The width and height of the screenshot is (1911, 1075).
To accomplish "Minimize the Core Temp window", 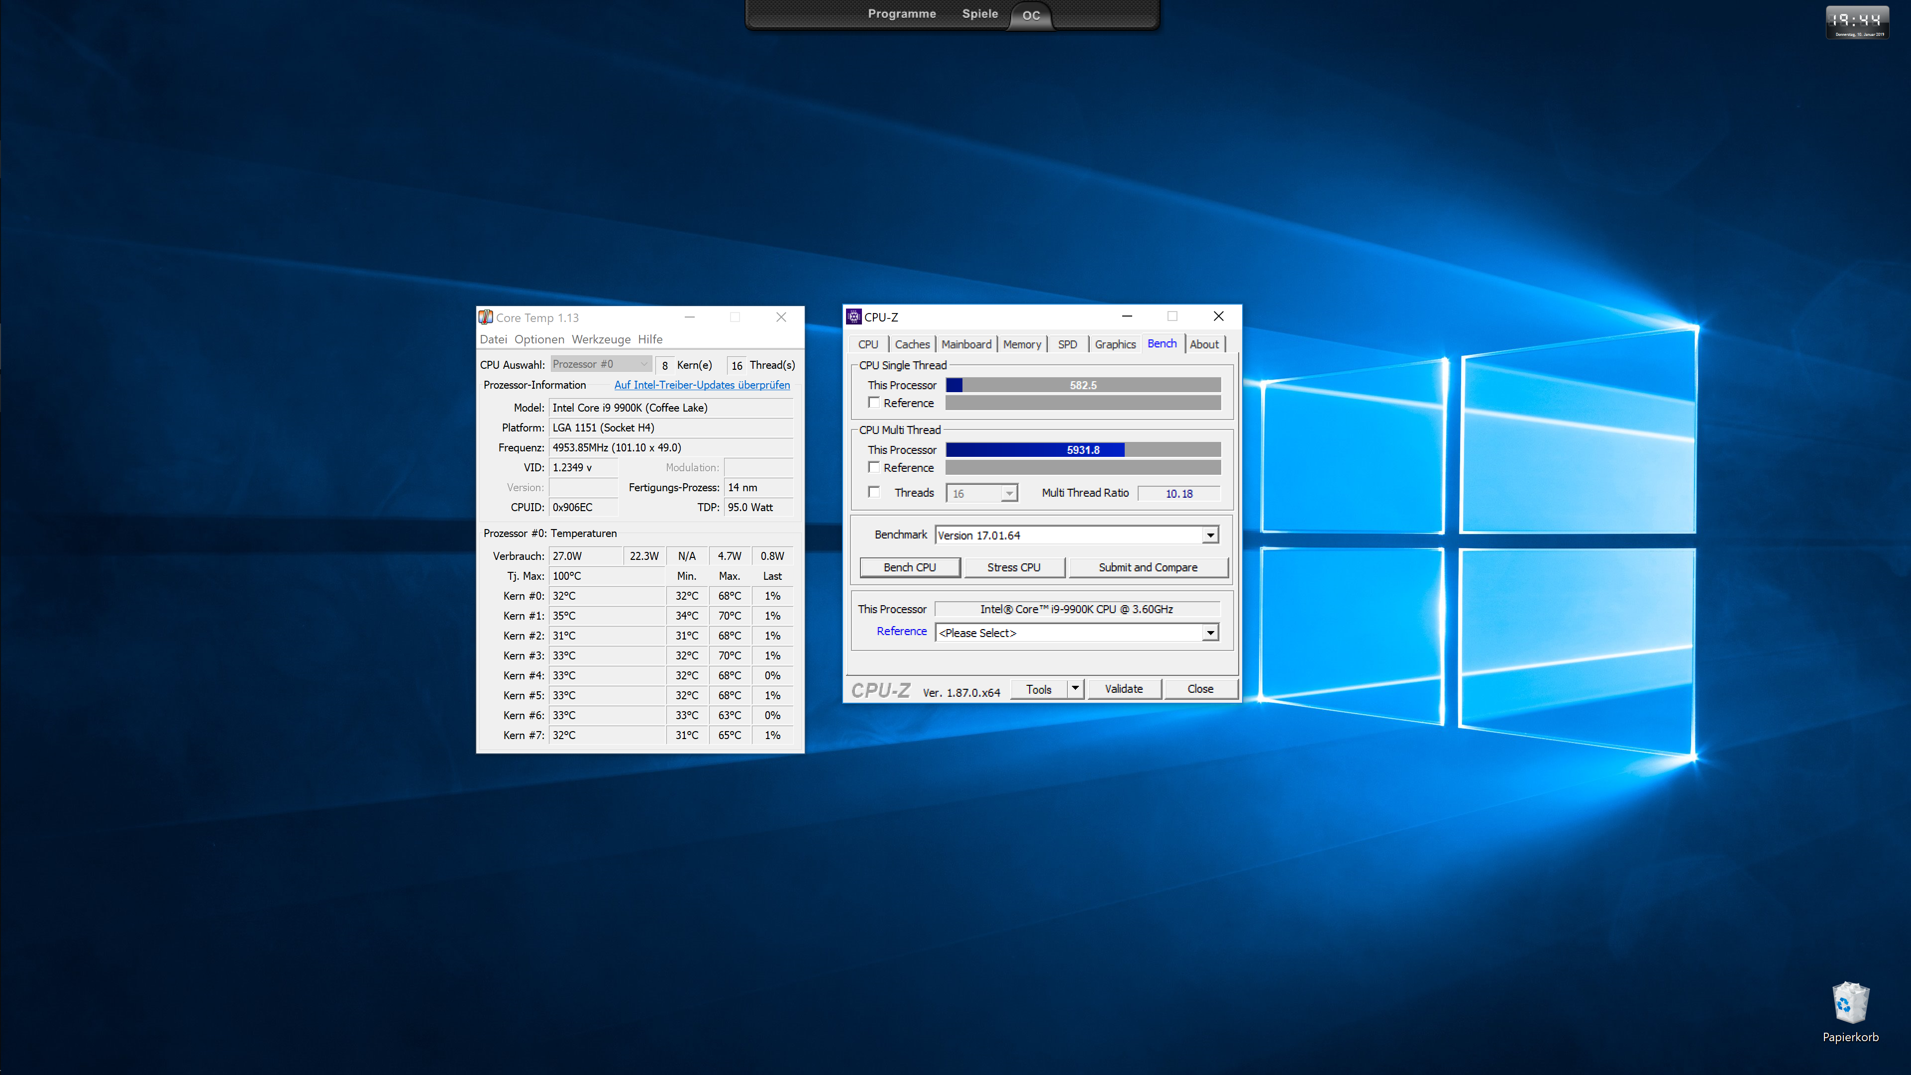I will tap(689, 318).
